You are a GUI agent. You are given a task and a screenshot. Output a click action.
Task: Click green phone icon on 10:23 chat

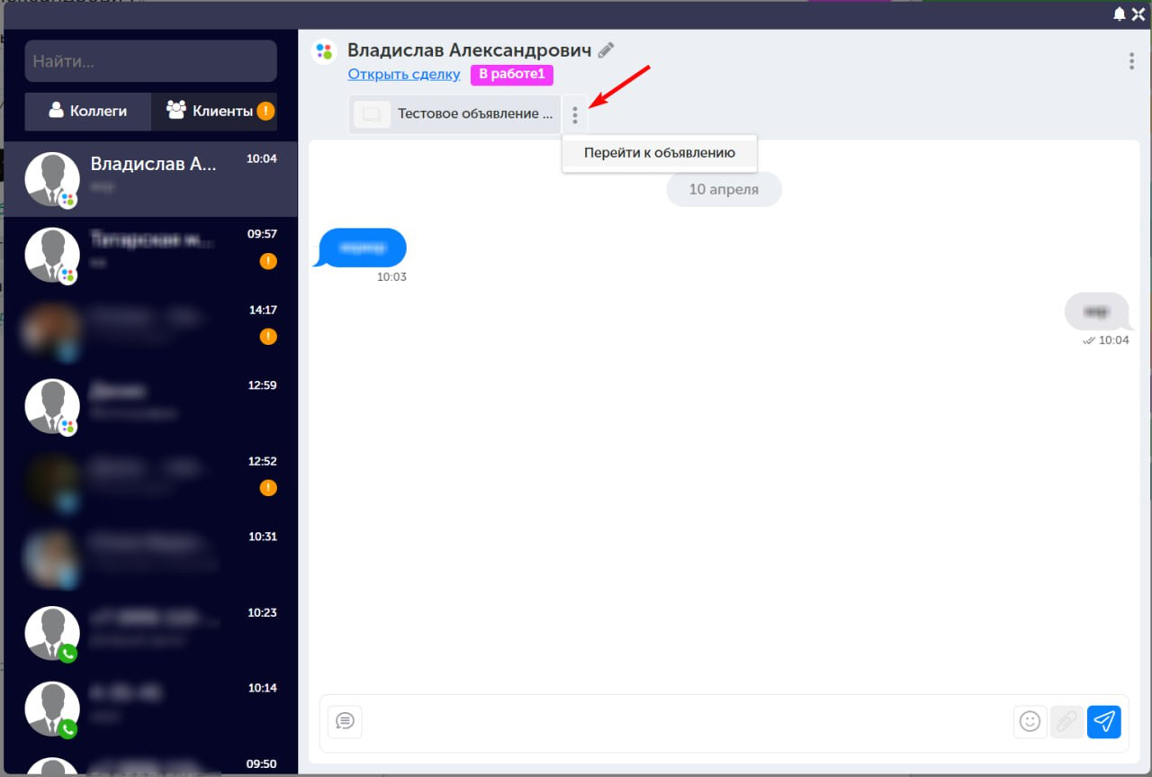[x=68, y=654]
